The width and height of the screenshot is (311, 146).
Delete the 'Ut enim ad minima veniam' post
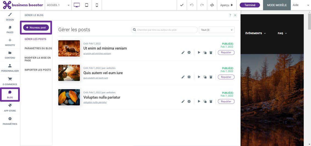pyautogui.click(x=211, y=52)
